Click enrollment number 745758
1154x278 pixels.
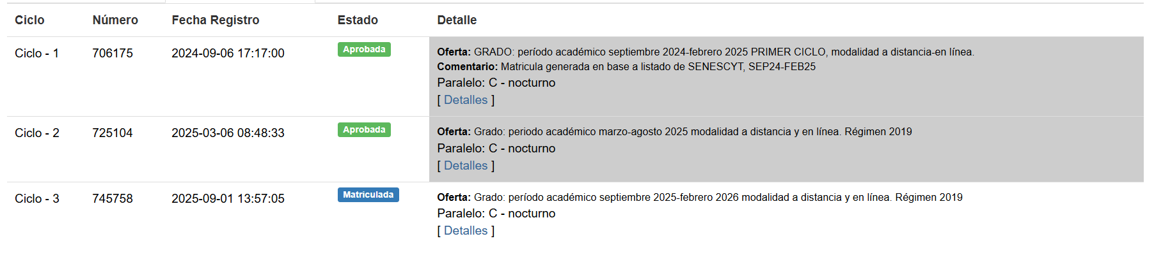click(x=113, y=199)
